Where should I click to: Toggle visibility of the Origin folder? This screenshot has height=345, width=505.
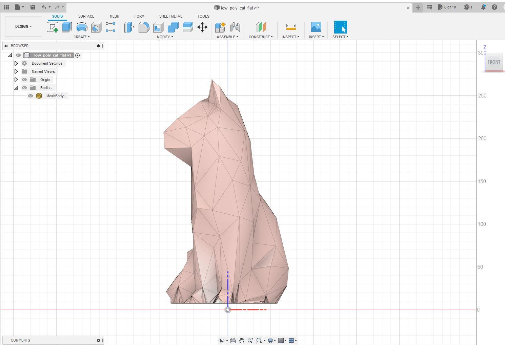pyautogui.click(x=24, y=80)
